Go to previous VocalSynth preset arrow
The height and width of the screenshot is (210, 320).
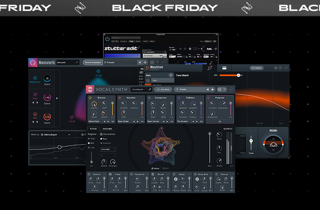point(208,89)
